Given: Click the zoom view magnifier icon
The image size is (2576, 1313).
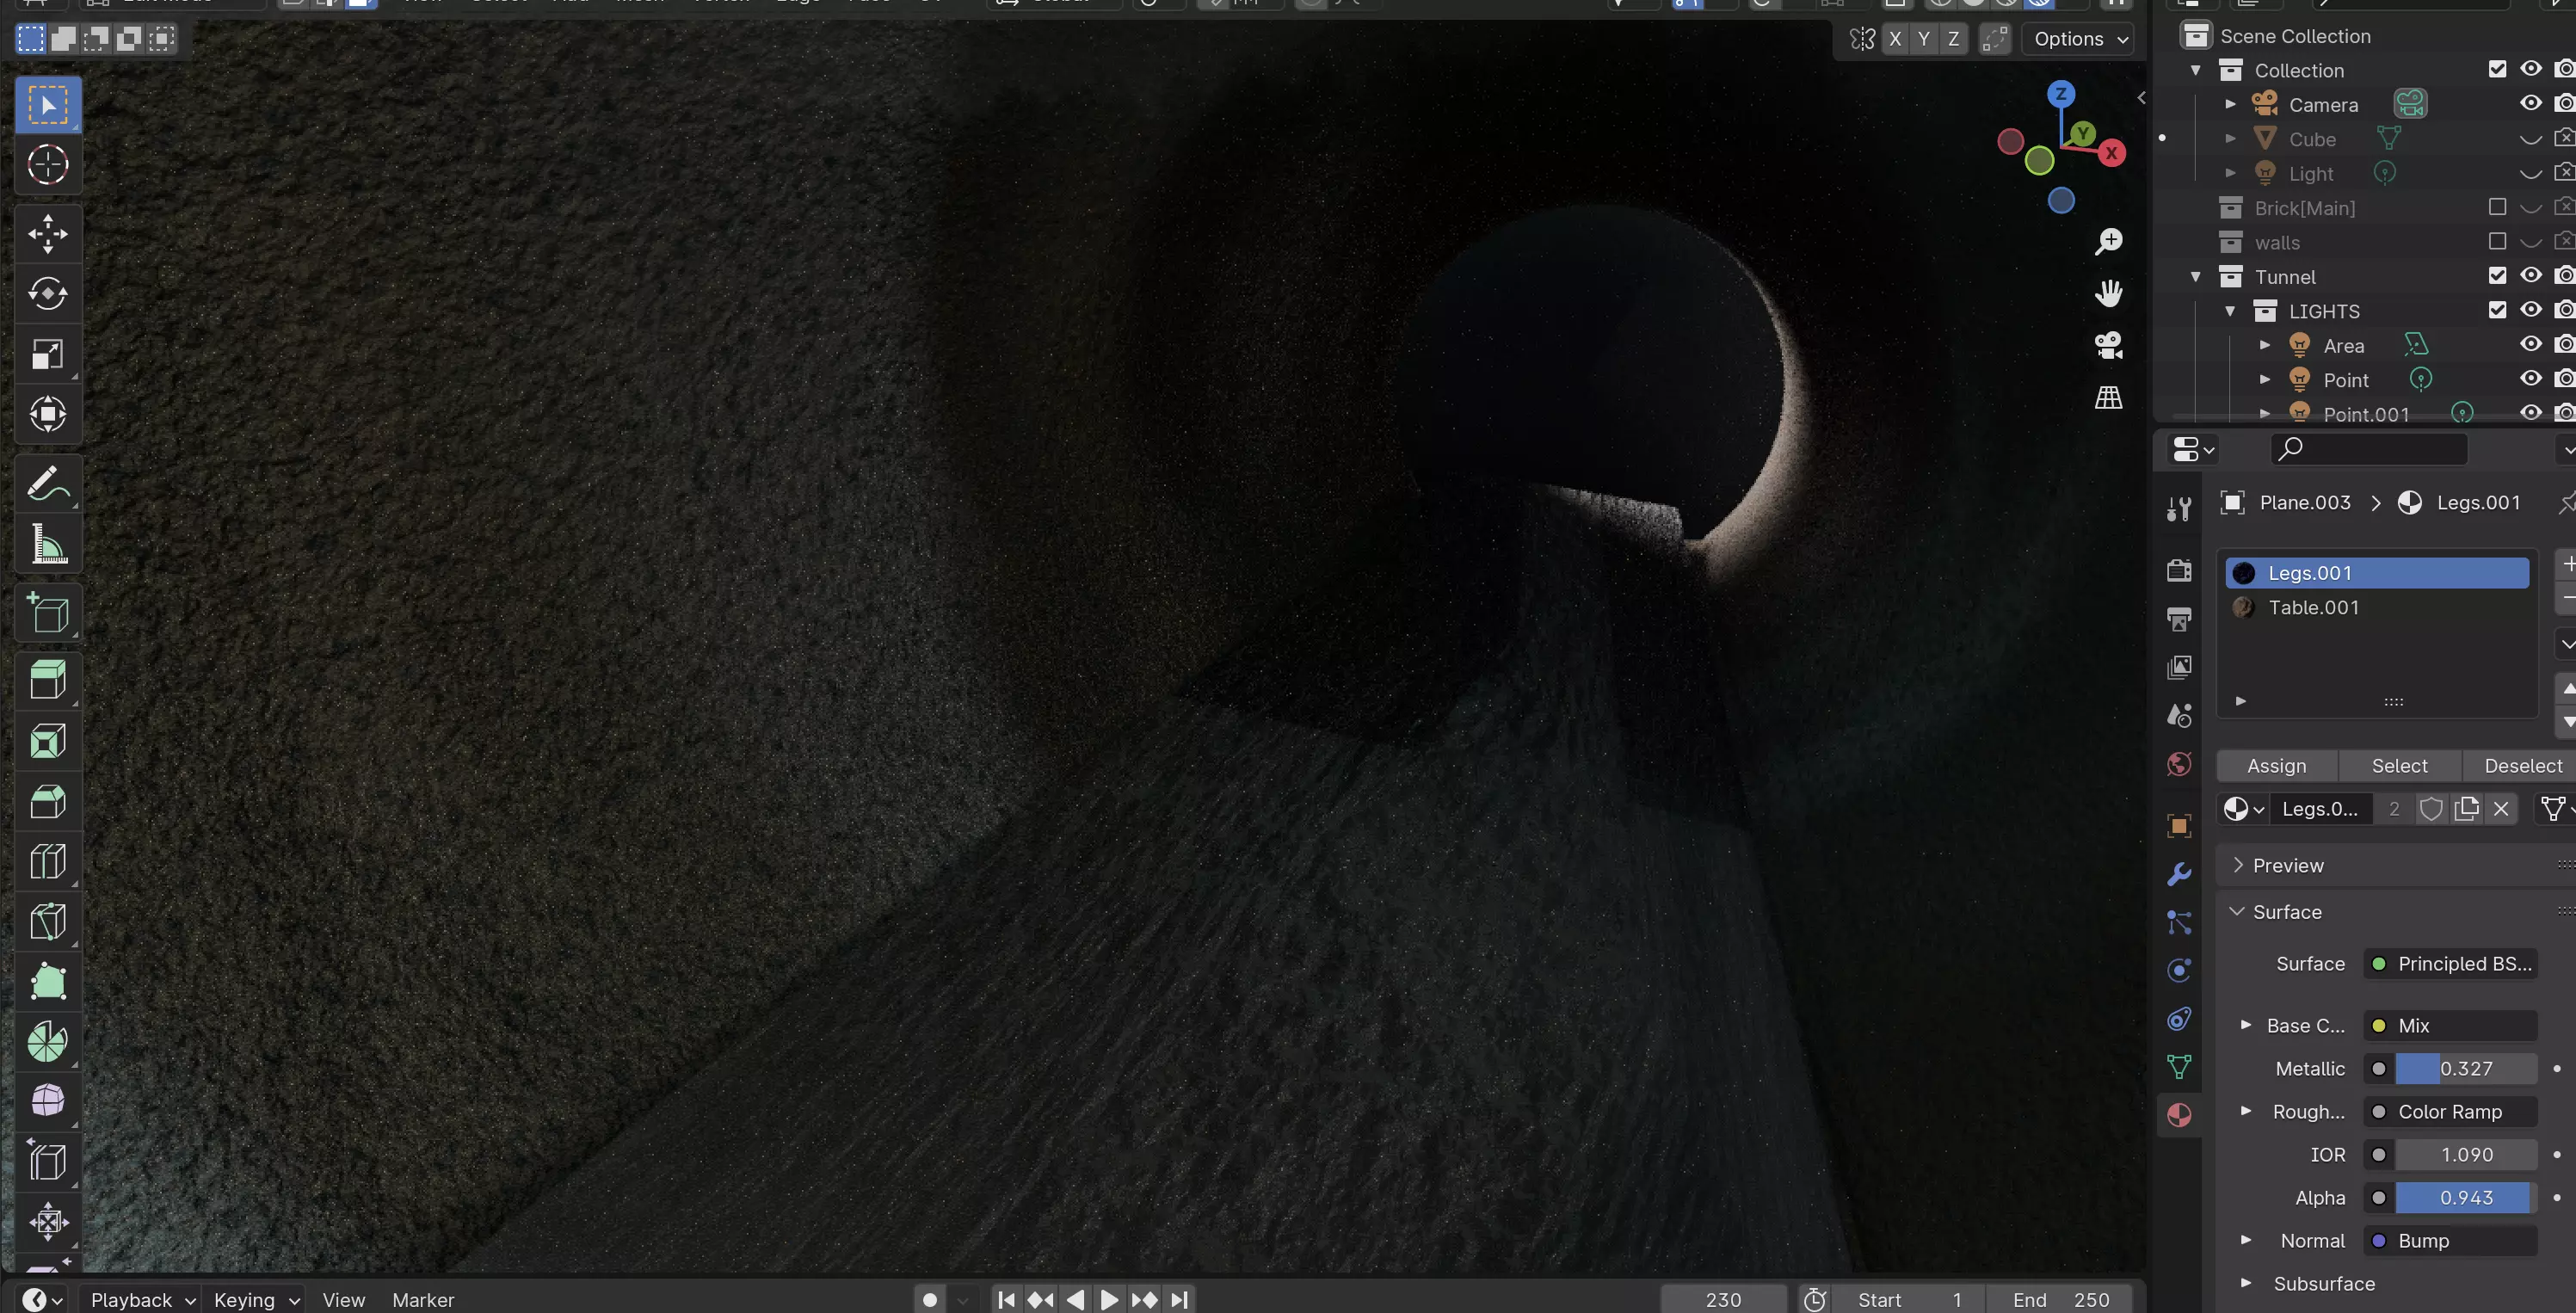Looking at the screenshot, I should [2109, 241].
